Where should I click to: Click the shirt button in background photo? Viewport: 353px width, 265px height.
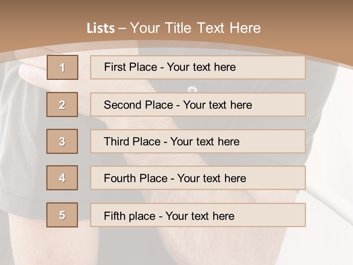click(192, 89)
